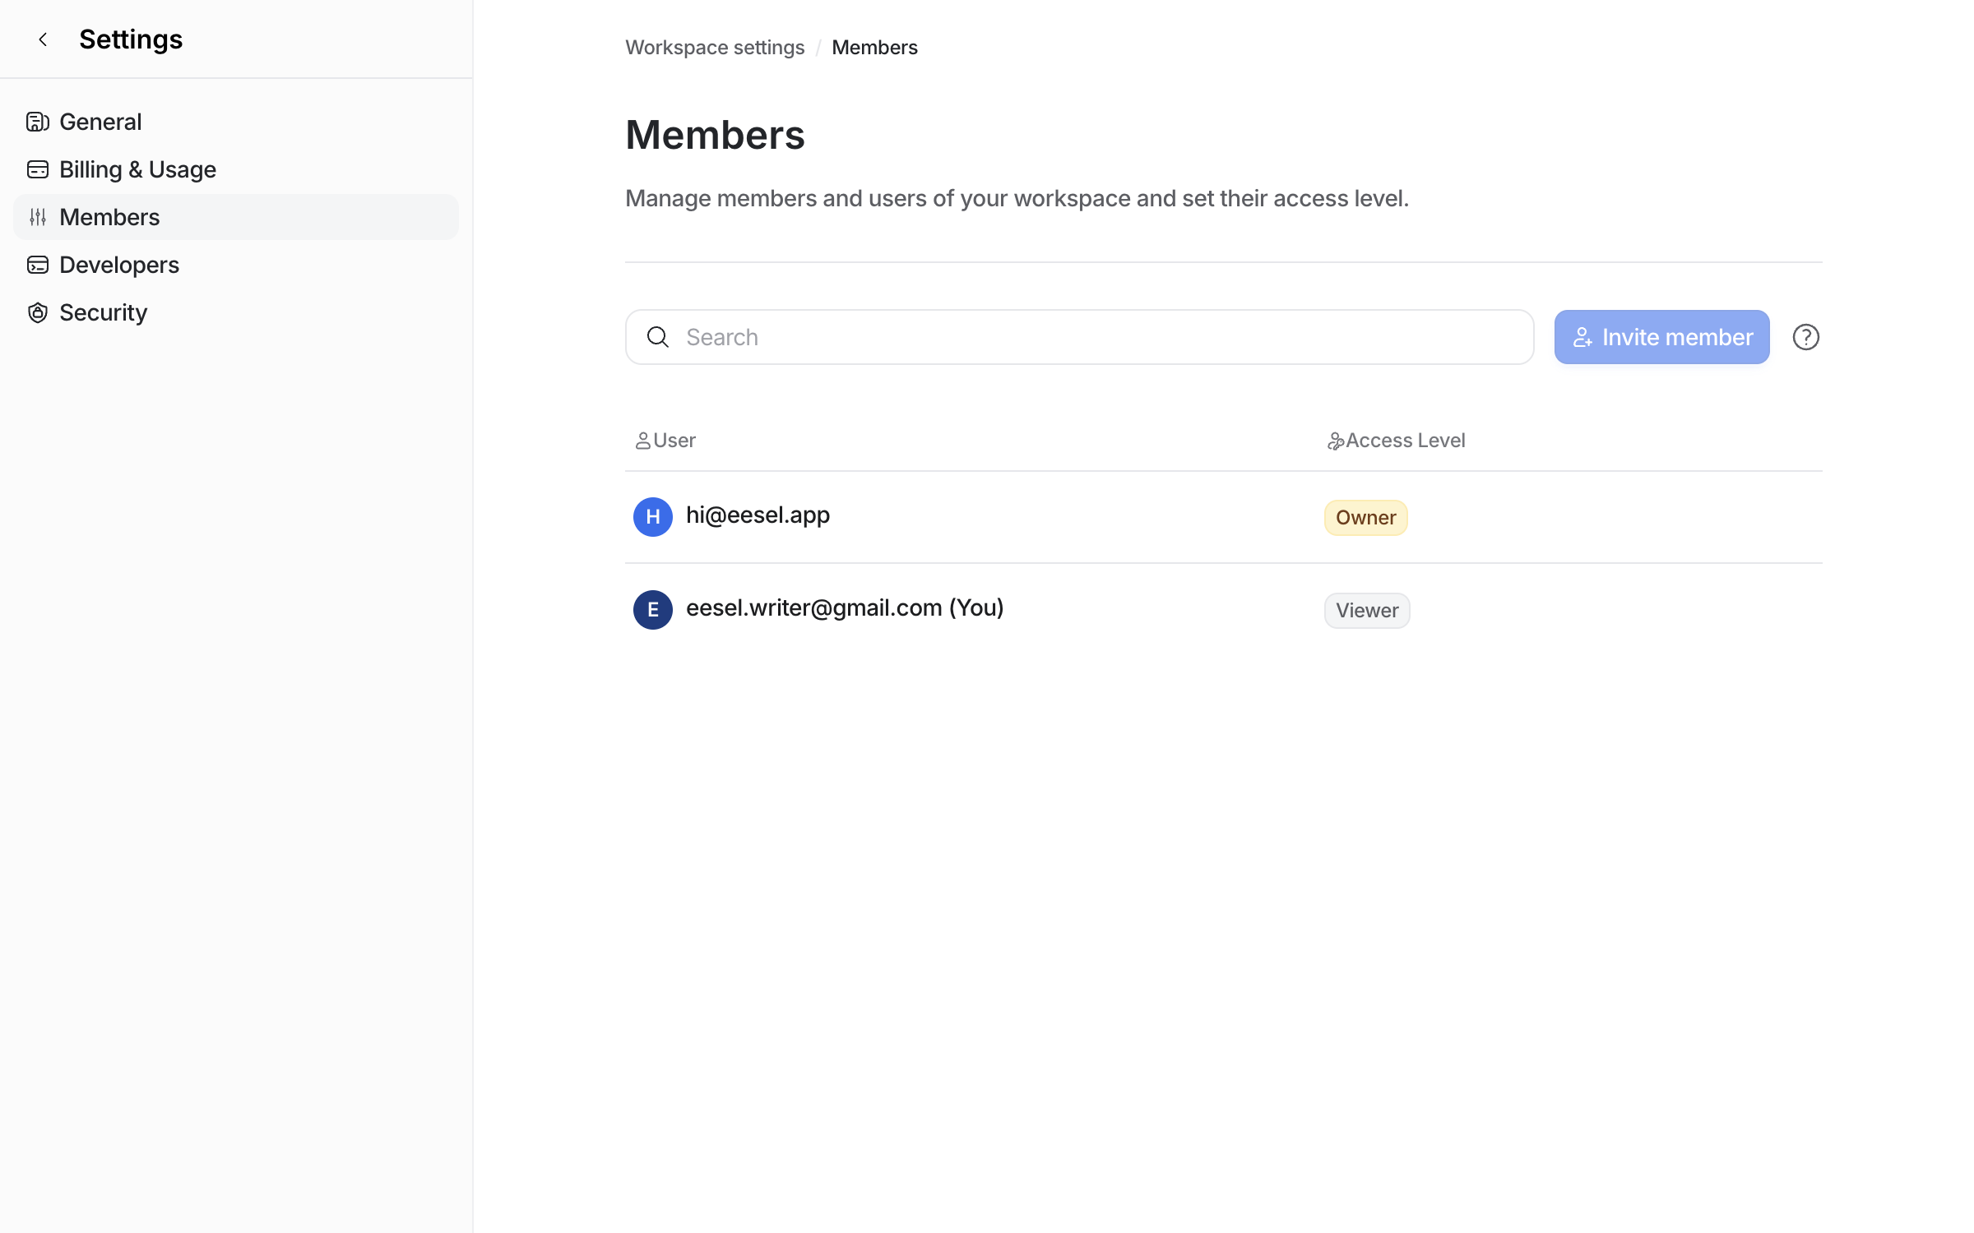Click the H avatar for hi@eesel.app
Viewport: 1974px width, 1233px height.
[653, 517]
